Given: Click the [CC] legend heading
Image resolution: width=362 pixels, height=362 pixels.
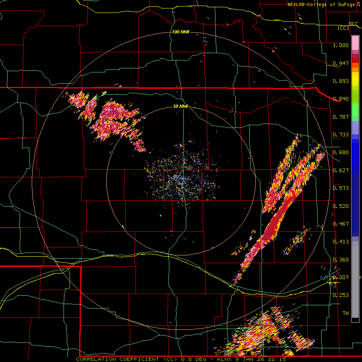Looking at the screenshot, I should click(343, 28).
